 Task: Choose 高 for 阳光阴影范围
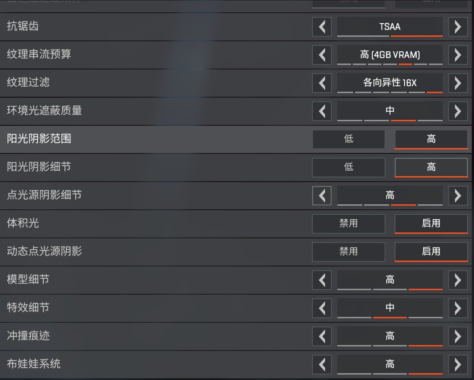coord(431,139)
